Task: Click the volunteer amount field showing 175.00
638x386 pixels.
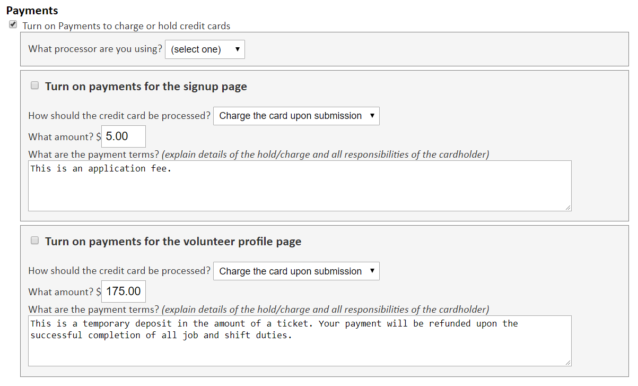Action: 123,291
